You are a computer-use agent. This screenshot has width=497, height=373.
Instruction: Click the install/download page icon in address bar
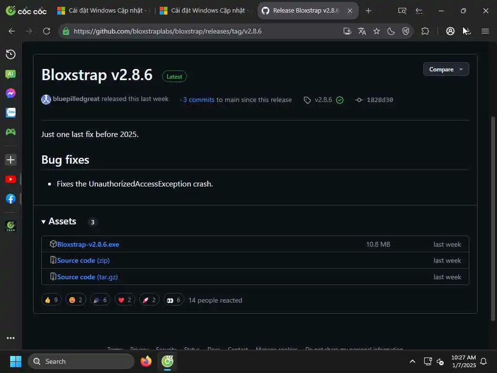click(348, 31)
